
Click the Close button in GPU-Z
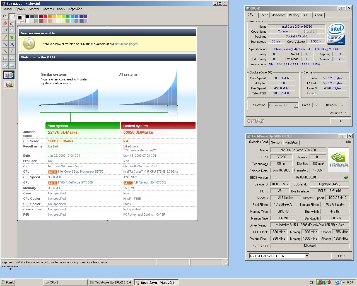coord(342,256)
